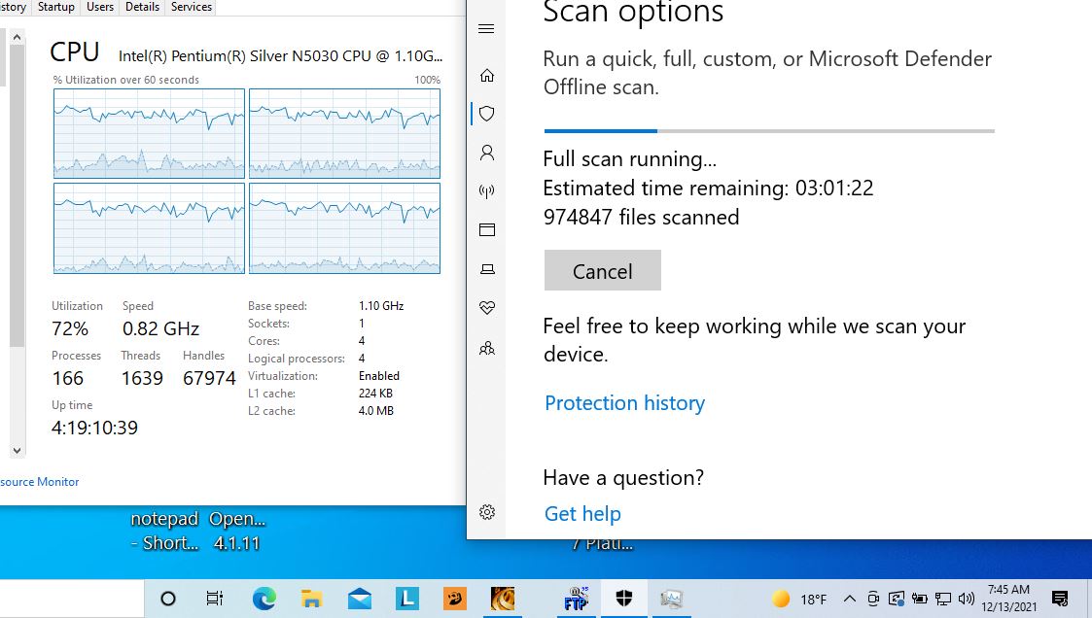Click the 67974 handles value
The image size is (1092, 618).
209,378
